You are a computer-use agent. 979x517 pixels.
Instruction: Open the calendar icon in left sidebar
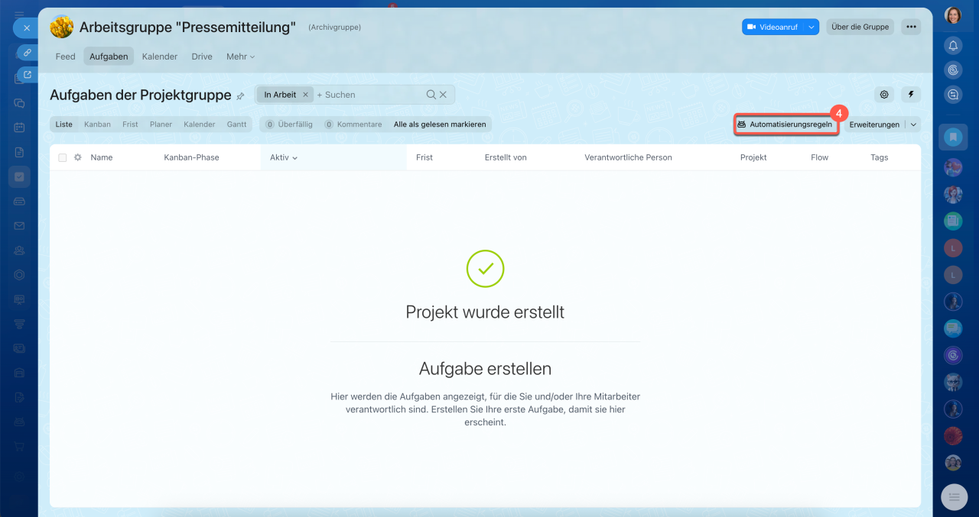[19, 128]
